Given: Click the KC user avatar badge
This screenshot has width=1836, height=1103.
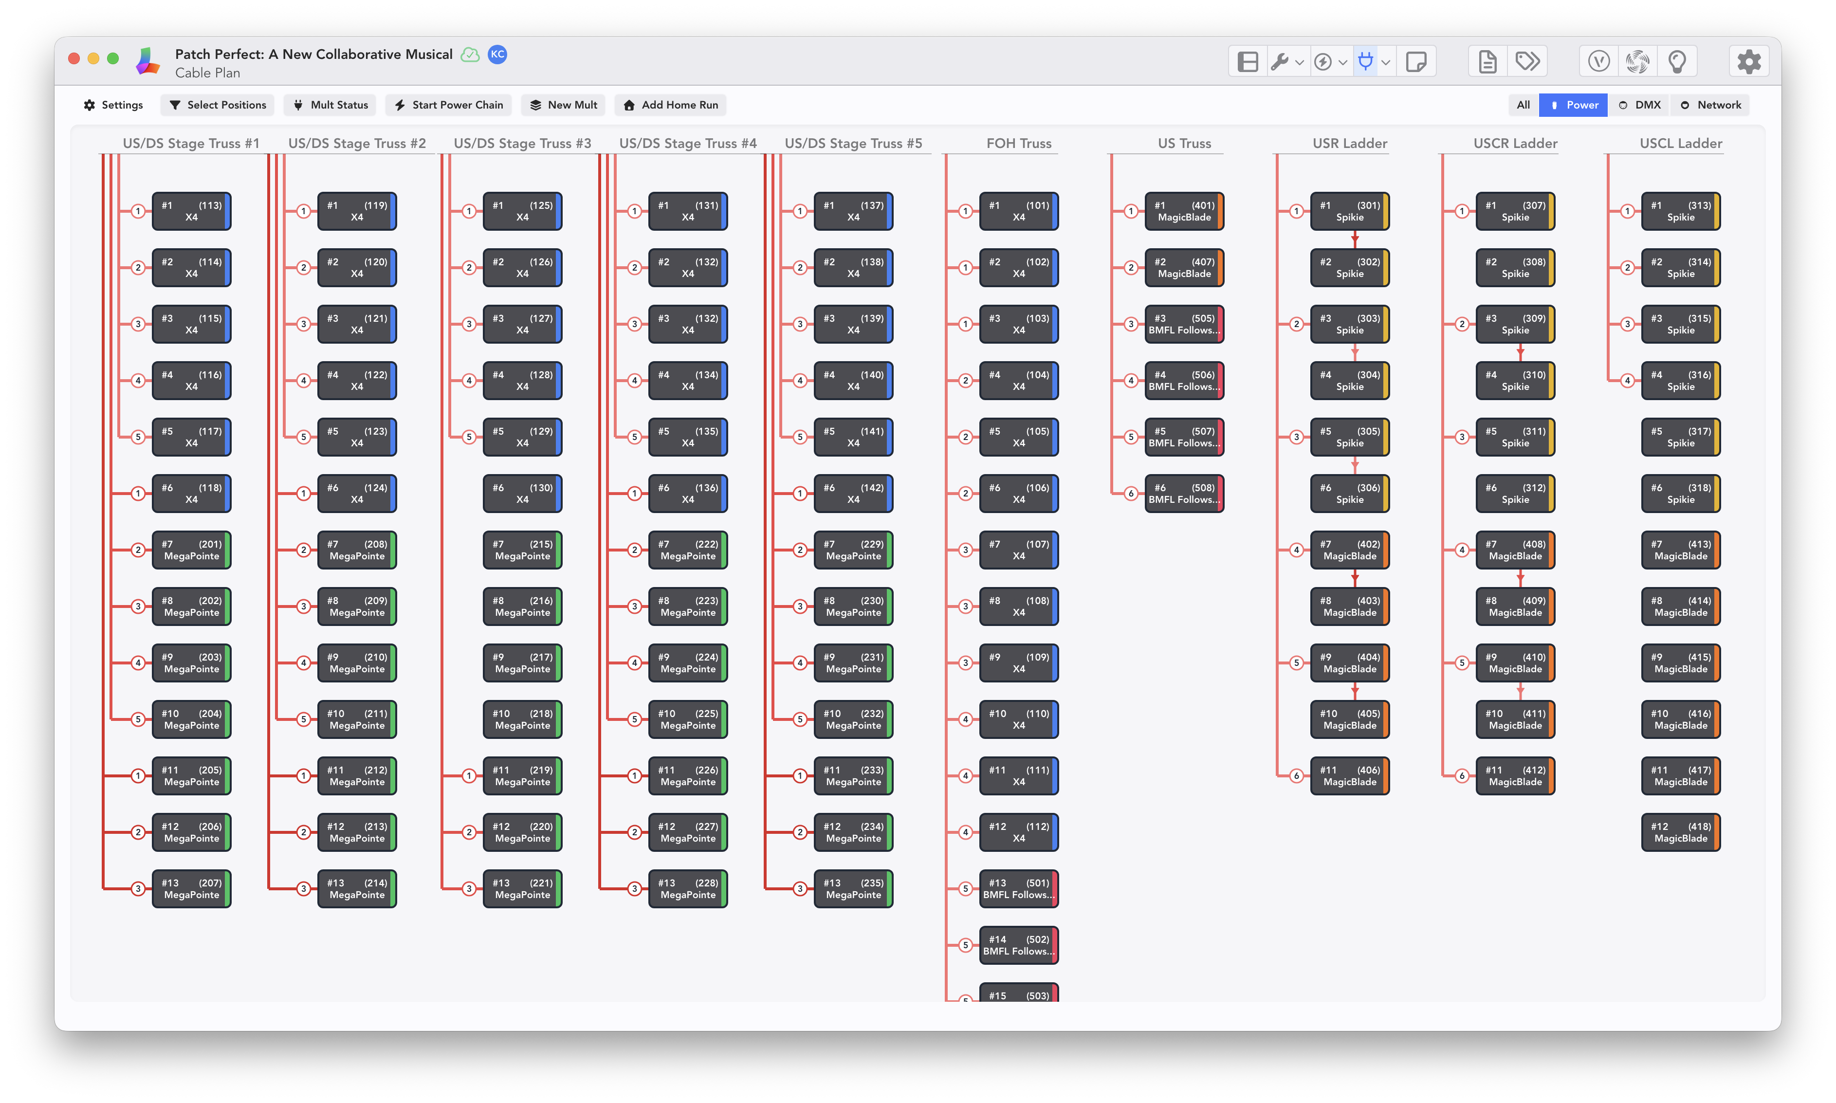Looking at the screenshot, I should pos(497,54).
